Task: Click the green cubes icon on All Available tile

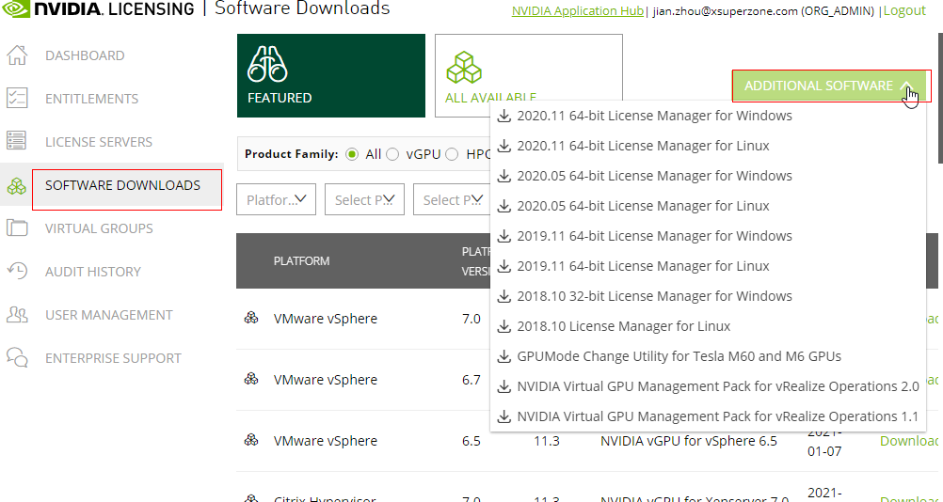Action: pos(464,68)
